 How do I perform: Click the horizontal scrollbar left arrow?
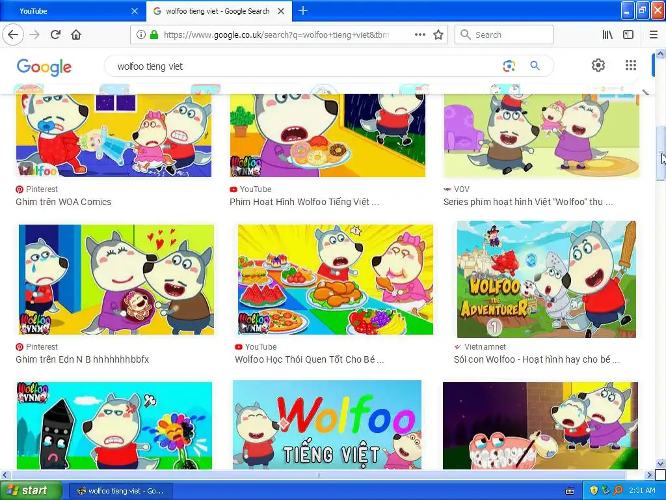(x=5, y=475)
